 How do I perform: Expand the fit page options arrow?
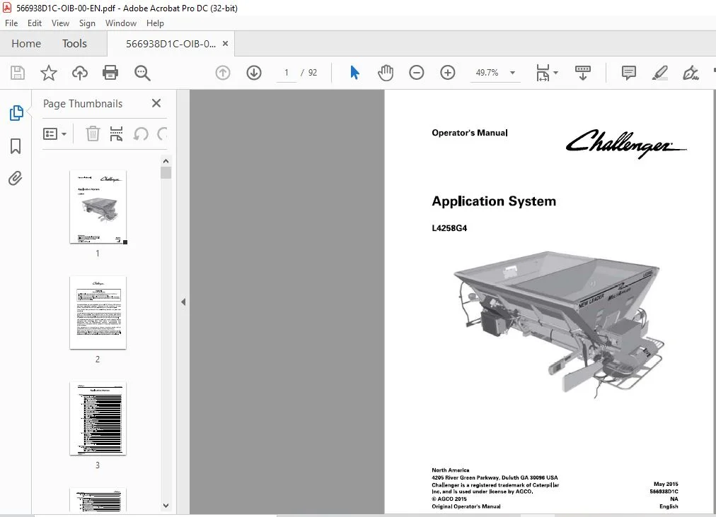(x=555, y=73)
